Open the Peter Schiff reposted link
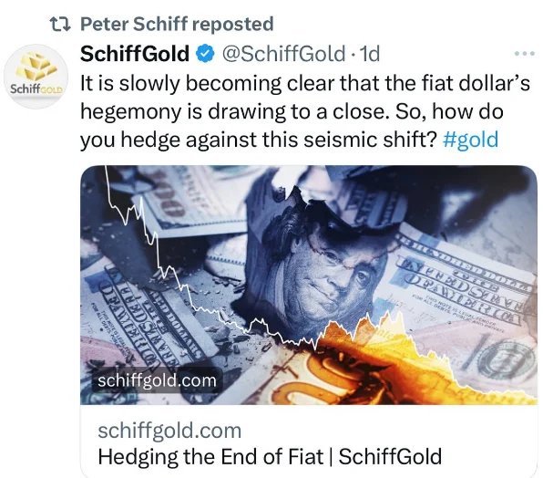The image size is (543, 478). point(177,25)
